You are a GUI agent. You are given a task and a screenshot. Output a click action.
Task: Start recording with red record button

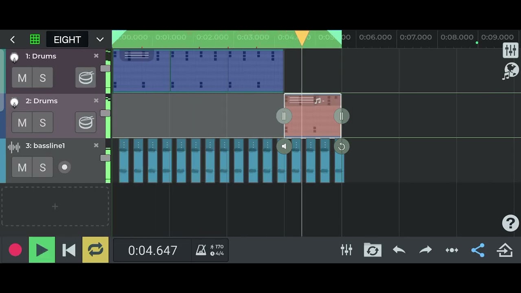(15, 250)
